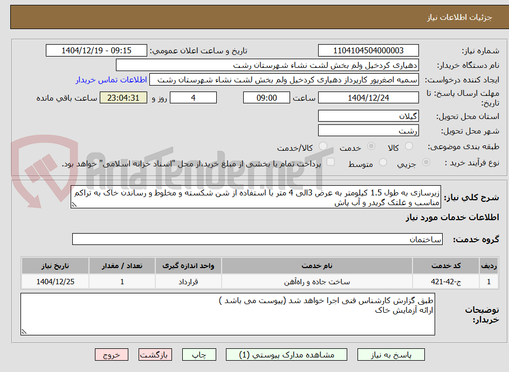The image size is (509, 372).
Task: Click the نام خدمت column header
Action: point(317,266)
